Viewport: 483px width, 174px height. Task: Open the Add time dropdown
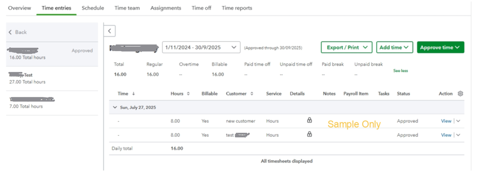tap(395, 47)
